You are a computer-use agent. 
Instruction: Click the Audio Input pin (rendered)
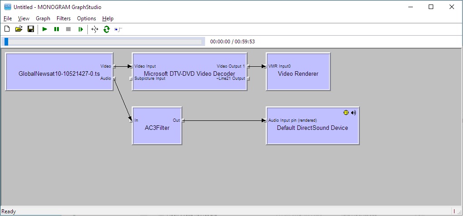[265, 120]
